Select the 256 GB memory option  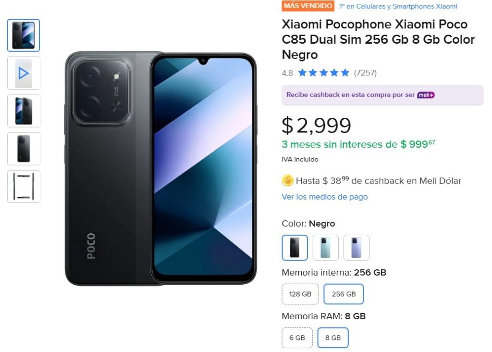tap(344, 294)
